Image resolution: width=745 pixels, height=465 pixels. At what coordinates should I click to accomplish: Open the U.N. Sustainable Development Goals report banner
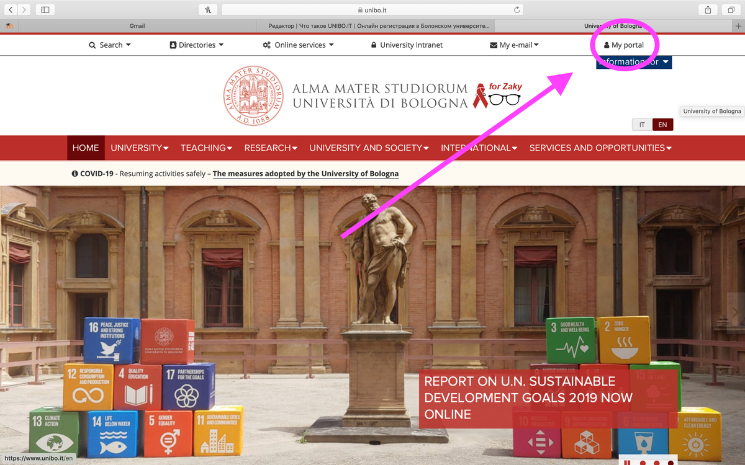tap(548, 397)
